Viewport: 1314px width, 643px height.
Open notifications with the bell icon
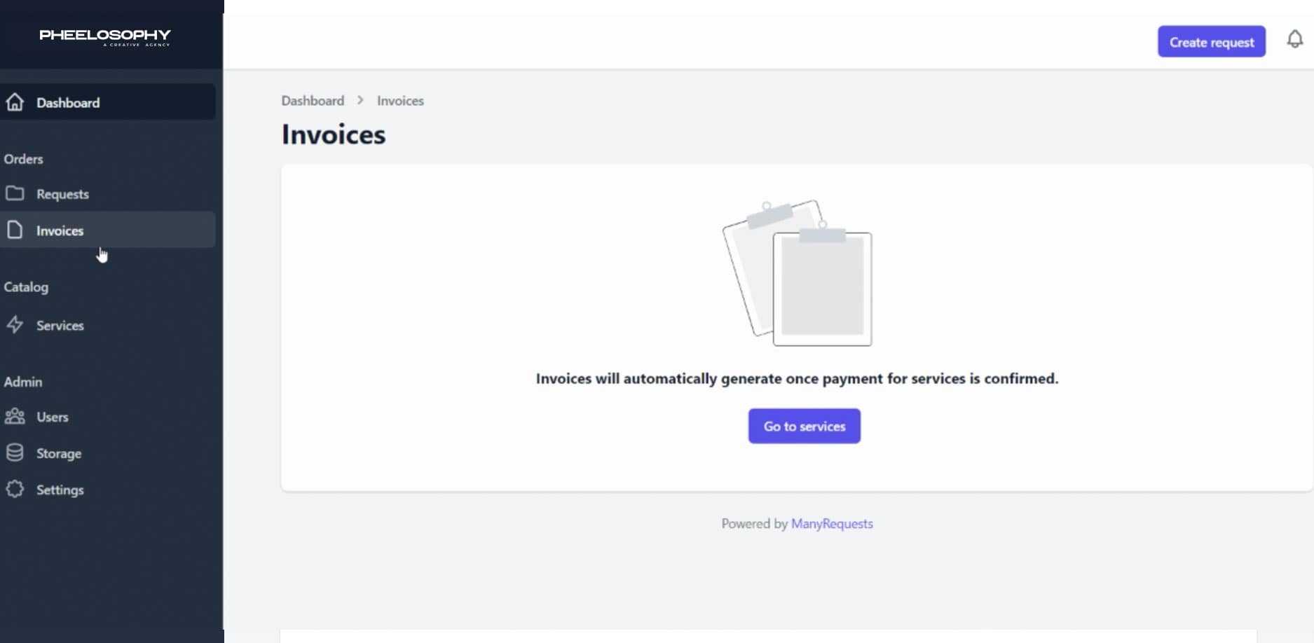[x=1294, y=40]
